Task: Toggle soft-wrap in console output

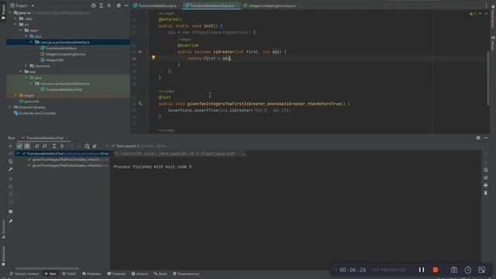Action: click(486, 170)
